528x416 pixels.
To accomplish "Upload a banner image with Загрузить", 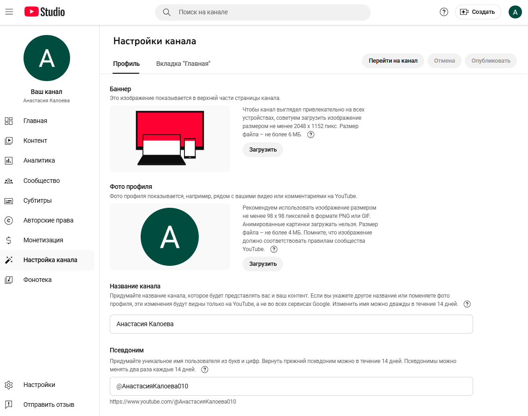I will [263, 150].
